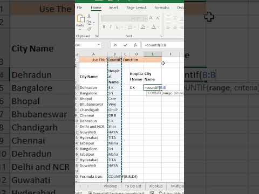
Task: Open the Vlookup sheet tab
Action: (x=111, y=186)
